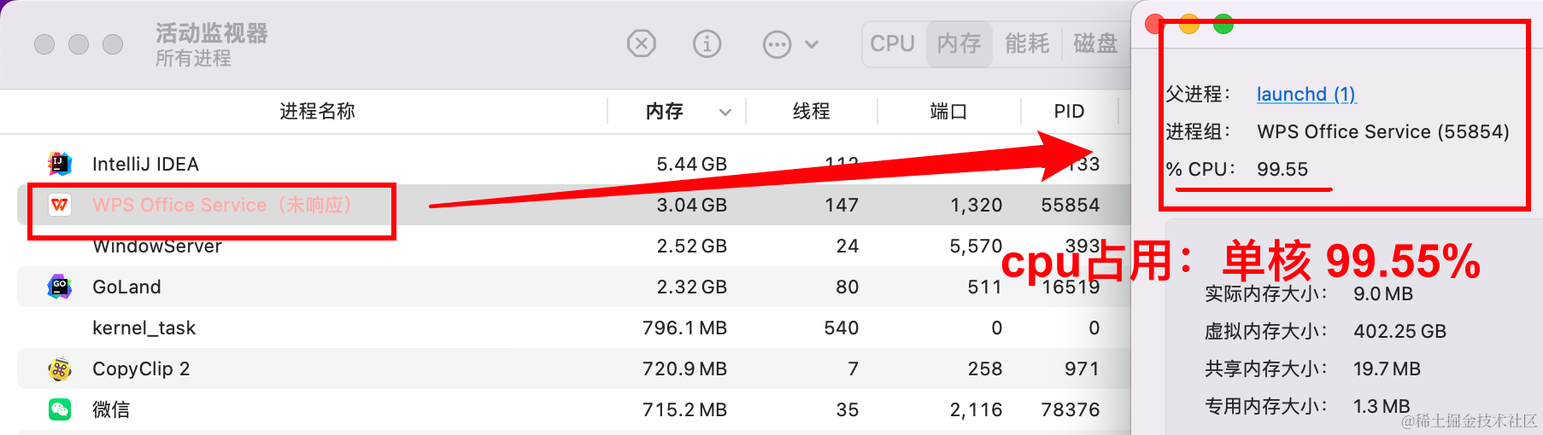Open the launchd (1) parent process link
Image resolution: width=1543 pixels, height=435 pixels.
click(1306, 94)
